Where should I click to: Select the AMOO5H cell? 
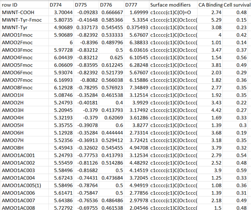click(x=25, y=125)
